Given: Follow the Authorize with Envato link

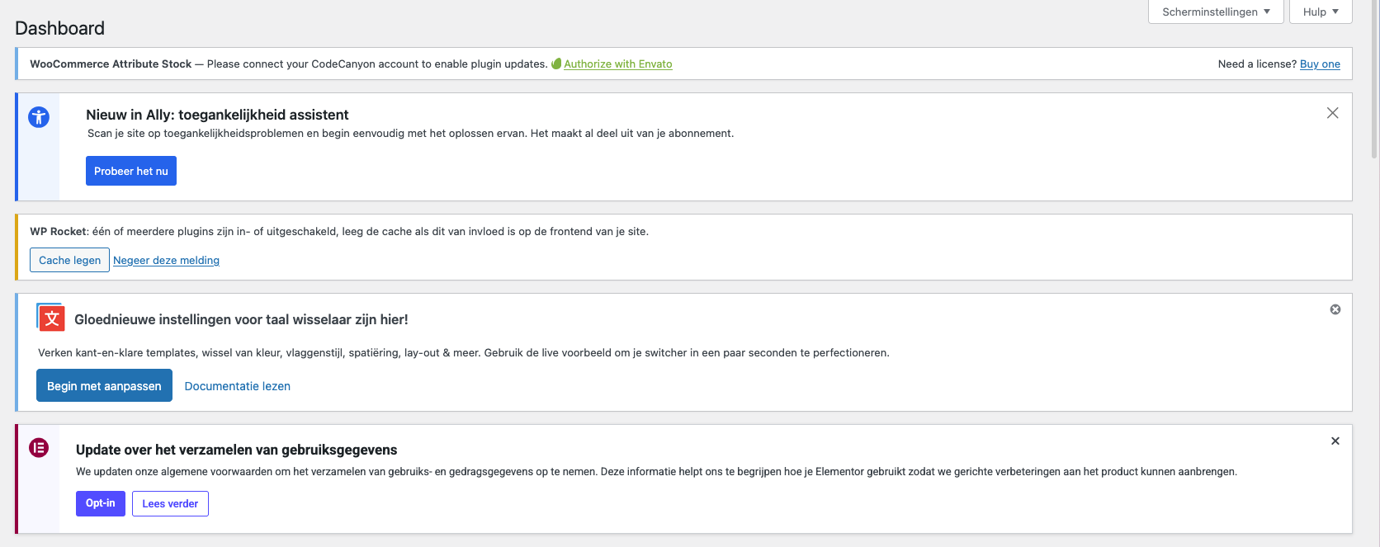Looking at the screenshot, I should tap(617, 64).
